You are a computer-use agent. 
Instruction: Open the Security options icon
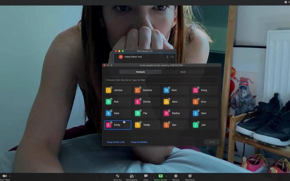point(117,176)
